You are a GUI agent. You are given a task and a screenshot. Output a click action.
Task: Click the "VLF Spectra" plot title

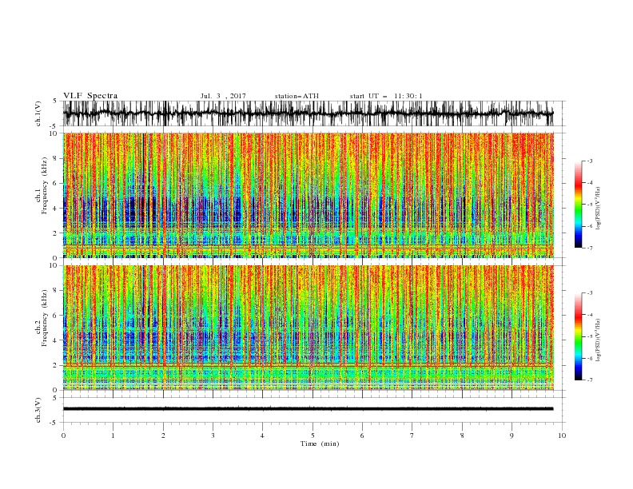click(x=90, y=96)
